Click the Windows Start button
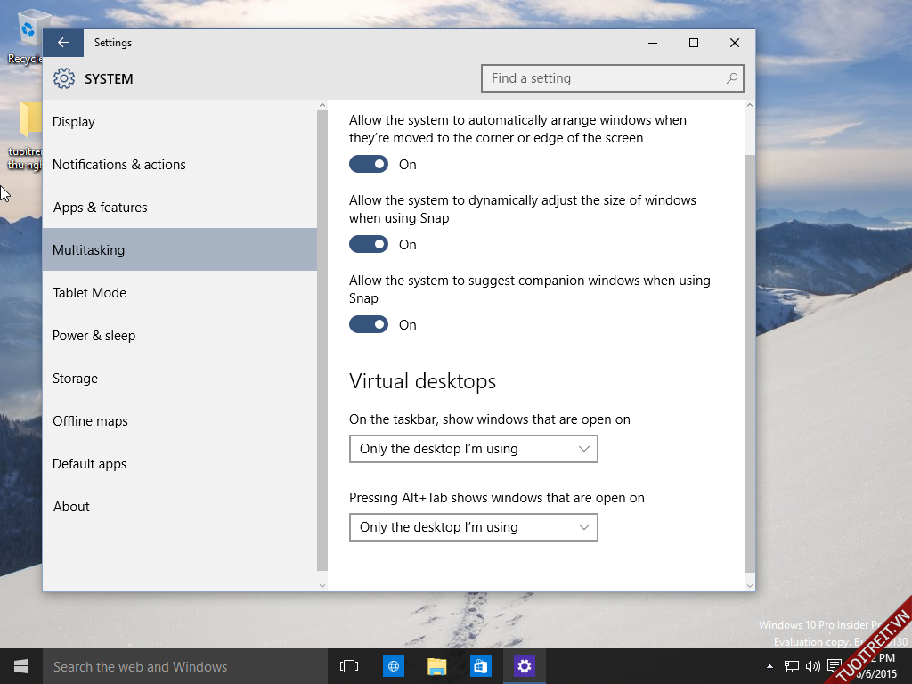Screen dimensions: 912x684 point(21,666)
